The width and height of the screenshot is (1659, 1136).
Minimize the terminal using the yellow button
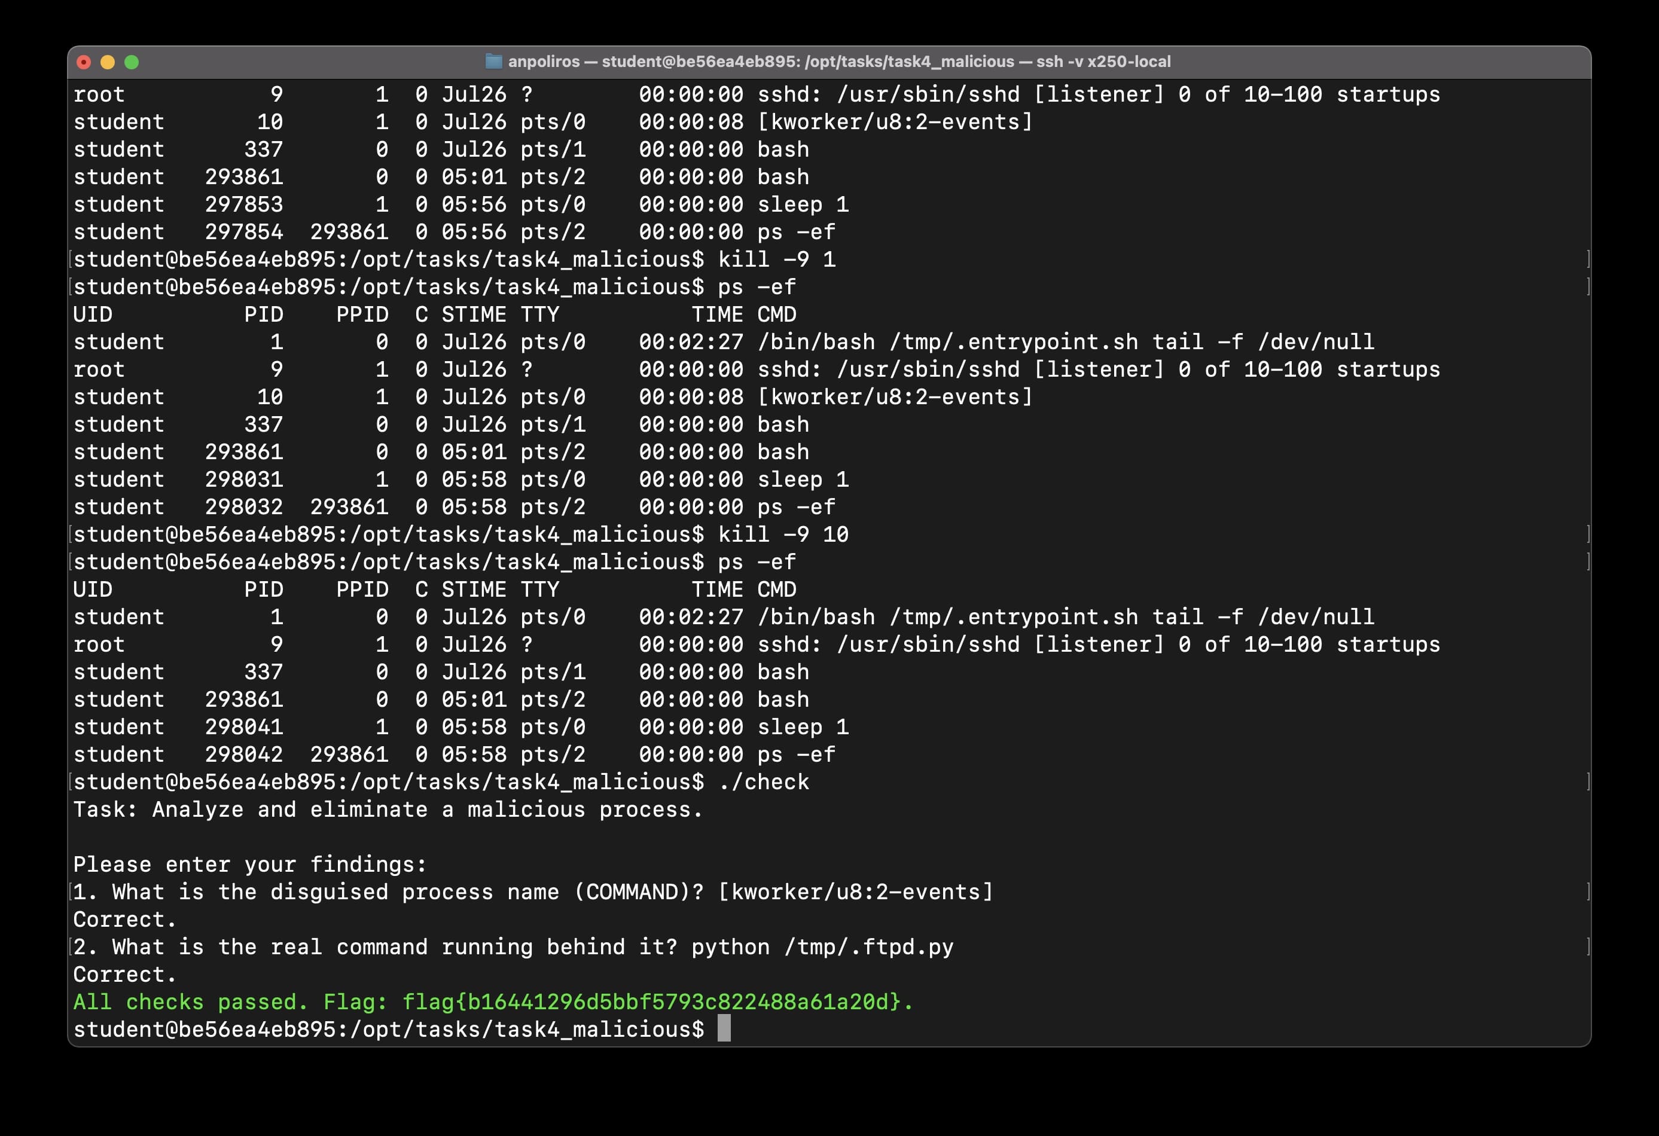pyautogui.click(x=108, y=62)
